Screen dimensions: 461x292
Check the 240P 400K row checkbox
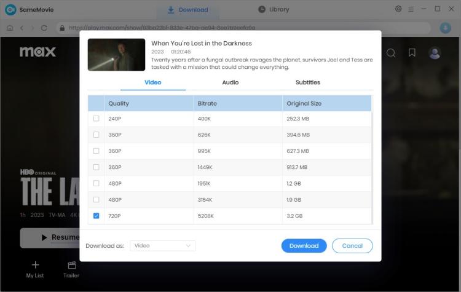(96, 119)
